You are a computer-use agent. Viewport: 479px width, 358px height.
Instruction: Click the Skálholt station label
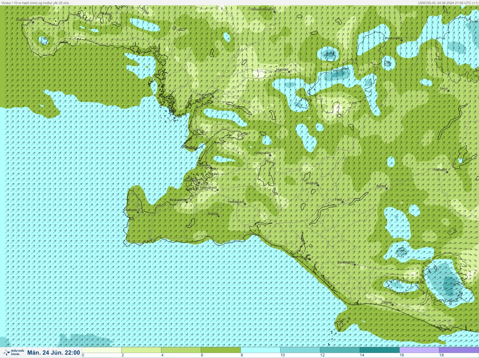[x=312, y=183]
